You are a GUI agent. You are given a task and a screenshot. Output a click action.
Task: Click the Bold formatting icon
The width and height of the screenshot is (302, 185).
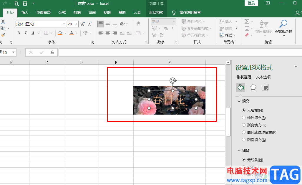click(x=19, y=33)
